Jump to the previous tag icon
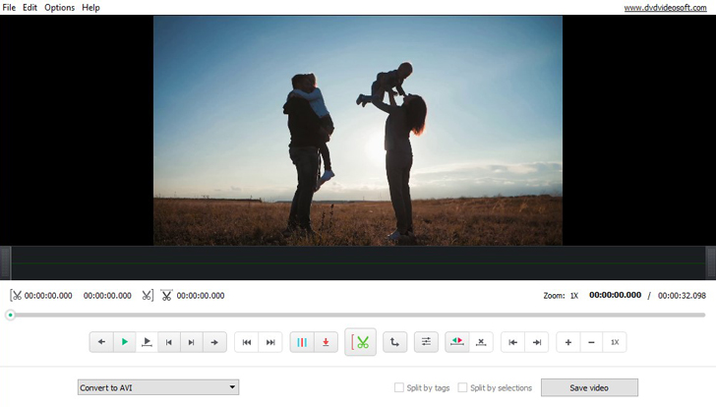The width and height of the screenshot is (716, 407). point(512,342)
